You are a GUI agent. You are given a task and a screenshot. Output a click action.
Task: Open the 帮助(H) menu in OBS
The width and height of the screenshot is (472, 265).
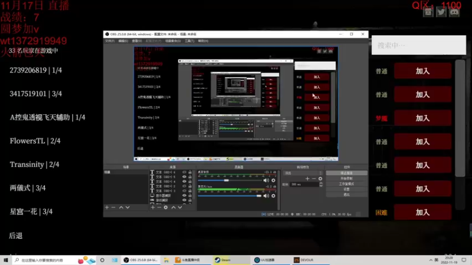click(203, 41)
